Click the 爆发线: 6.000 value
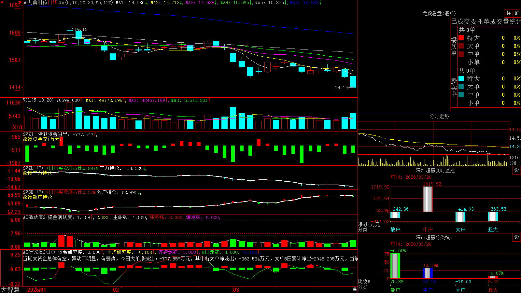The width and height of the screenshot is (521, 293). pyautogui.click(x=203, y=217)
